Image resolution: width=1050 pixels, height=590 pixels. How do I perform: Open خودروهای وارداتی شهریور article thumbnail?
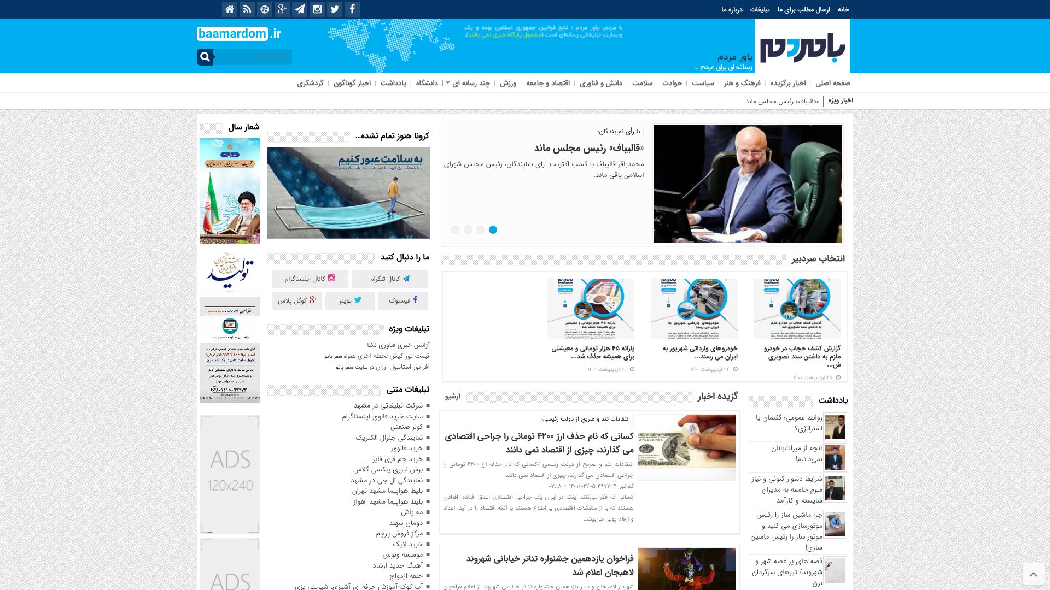(x=694, y=308)
